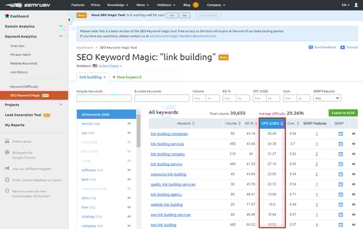Click the Blog notification badge
This screenshot has width=363, height=229.
196,5
